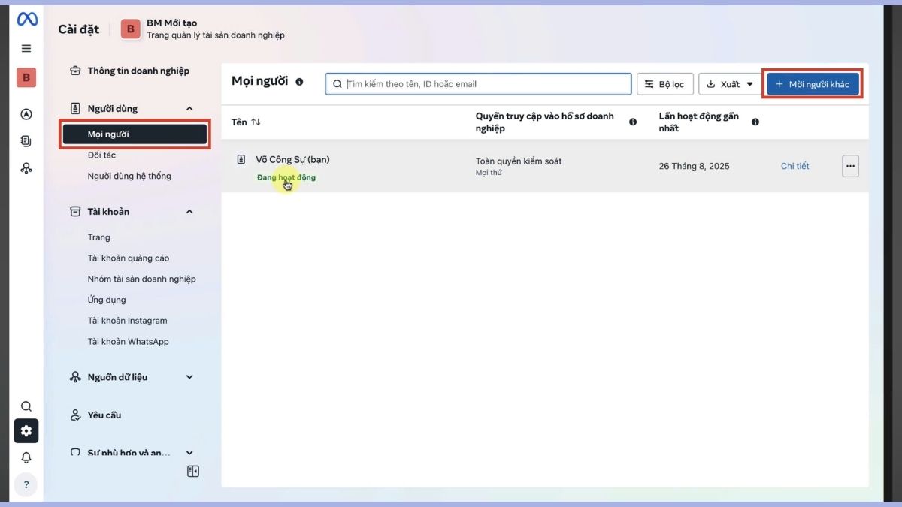Select the red B business avatar in left rail
902x507 pixels.
(x=26, y=77)
